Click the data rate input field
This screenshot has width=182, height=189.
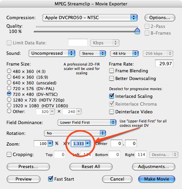78,42
